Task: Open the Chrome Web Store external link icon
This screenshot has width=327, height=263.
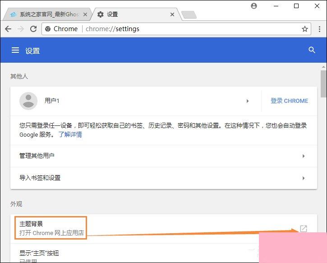Action: [304, 228]
